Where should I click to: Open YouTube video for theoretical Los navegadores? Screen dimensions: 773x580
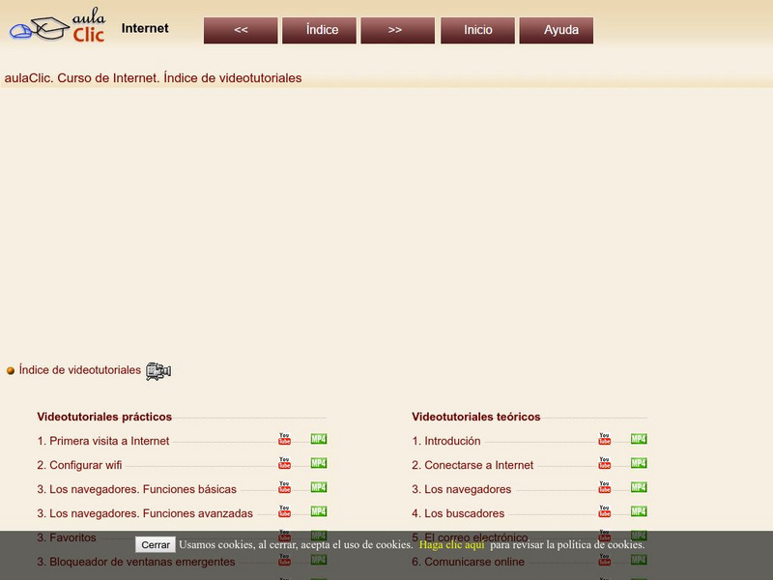coord(605,487)
